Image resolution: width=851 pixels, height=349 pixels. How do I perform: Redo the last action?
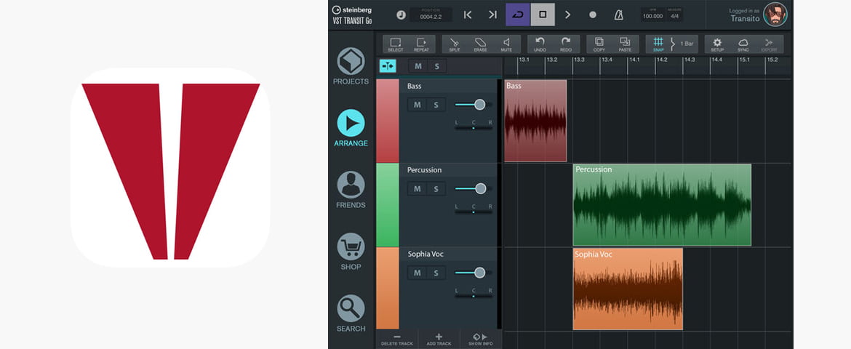pyautogui.click(x=566, y=44)
